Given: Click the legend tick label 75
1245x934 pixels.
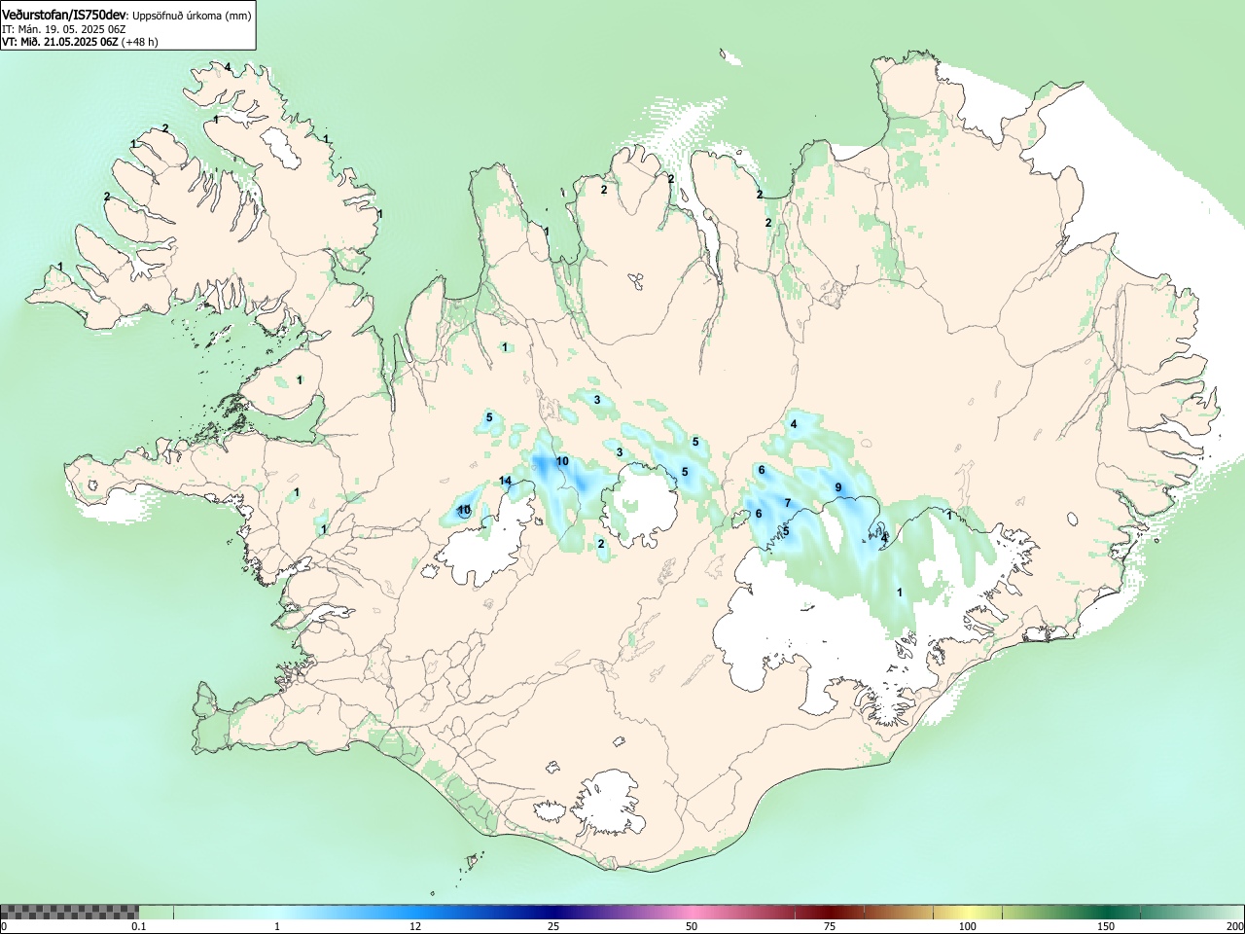Looking at the screenshot, I should 829,926.
